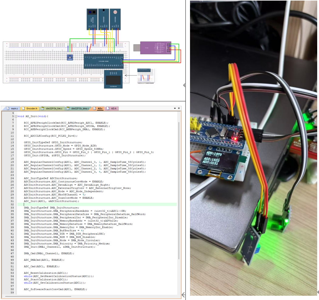Select the leftmost infrared sensor module
This screenshot has width=319, height=300.
point(92,19)
